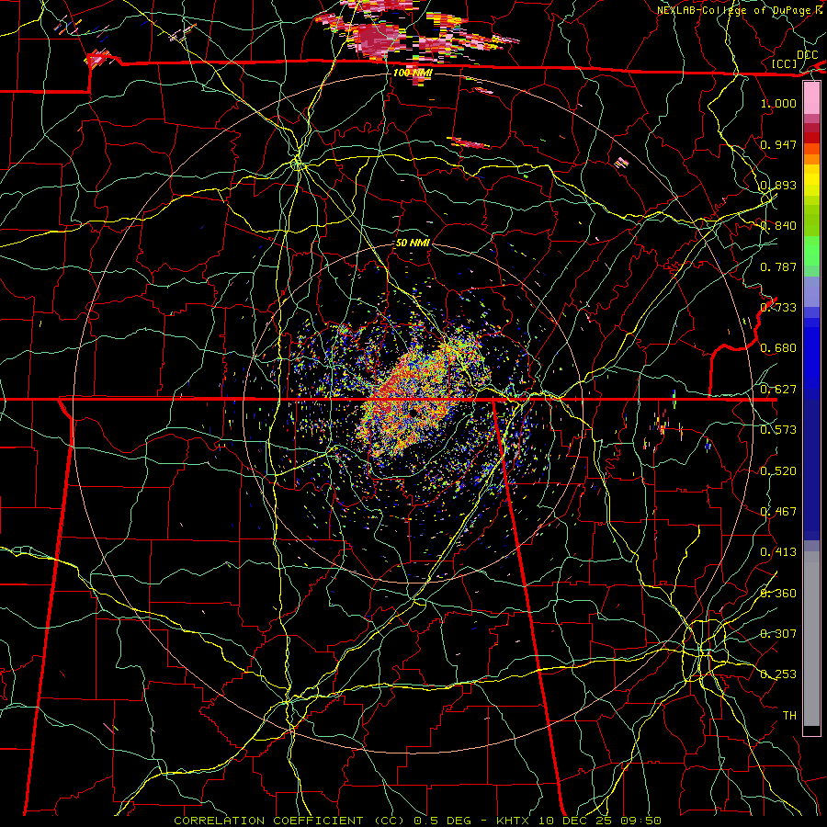The width and height of the screenshot is (827, 827).
Task: Click the TH label on the color scale
Action: [x=789, y=716]
